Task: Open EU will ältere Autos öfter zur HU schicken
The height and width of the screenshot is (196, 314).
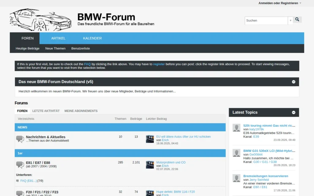Action: pyautogui.click(x=183, y=137)
